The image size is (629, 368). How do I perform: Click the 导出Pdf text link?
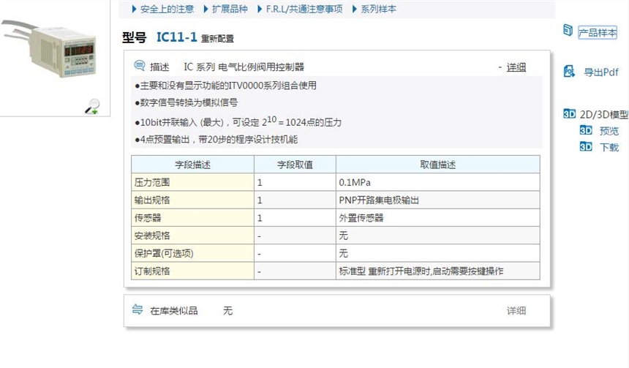[x=600, y=72]
